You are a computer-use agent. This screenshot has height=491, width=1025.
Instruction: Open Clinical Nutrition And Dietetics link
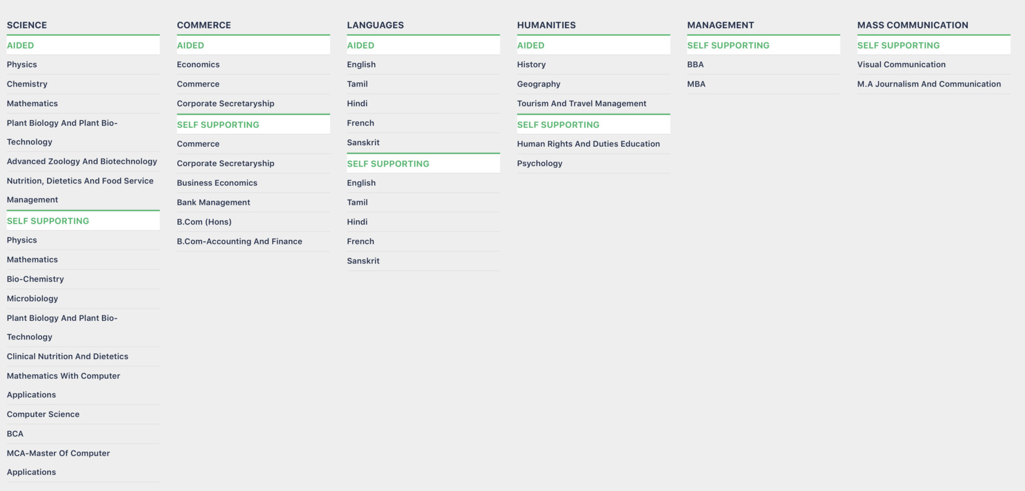tap(67, 357)
